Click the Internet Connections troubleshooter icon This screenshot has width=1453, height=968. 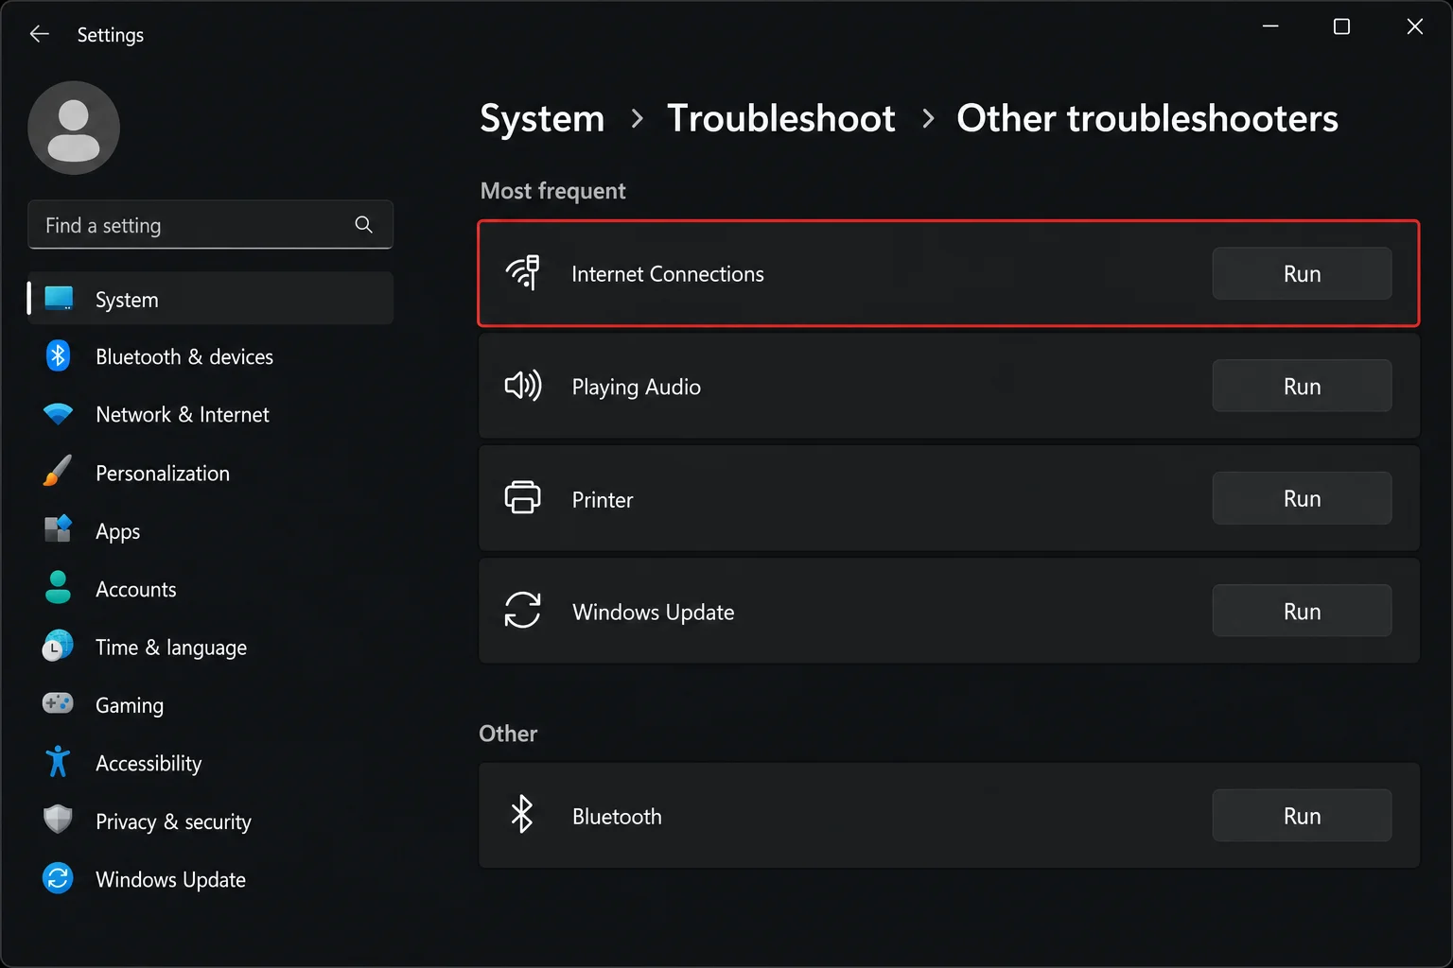click(522, 273)
